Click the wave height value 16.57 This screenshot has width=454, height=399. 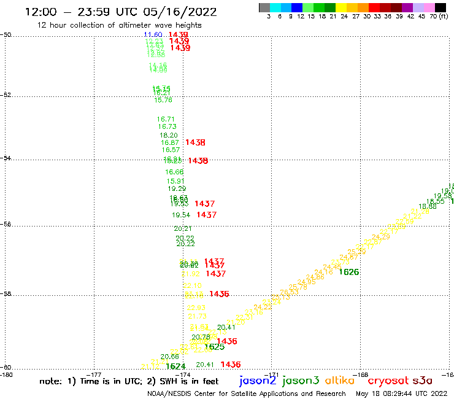[171, 150]
